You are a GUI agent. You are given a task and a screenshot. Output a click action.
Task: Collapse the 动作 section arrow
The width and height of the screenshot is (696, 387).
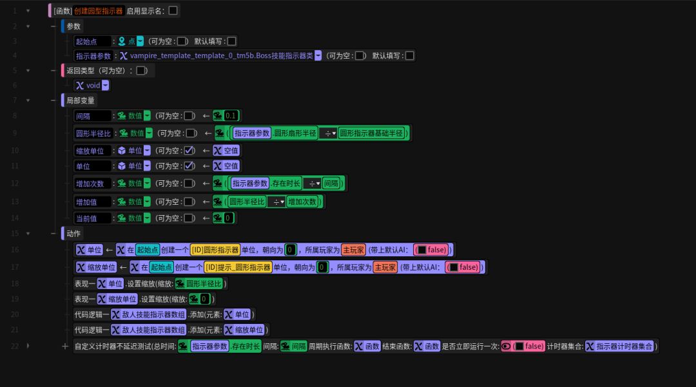pos(28,234)
